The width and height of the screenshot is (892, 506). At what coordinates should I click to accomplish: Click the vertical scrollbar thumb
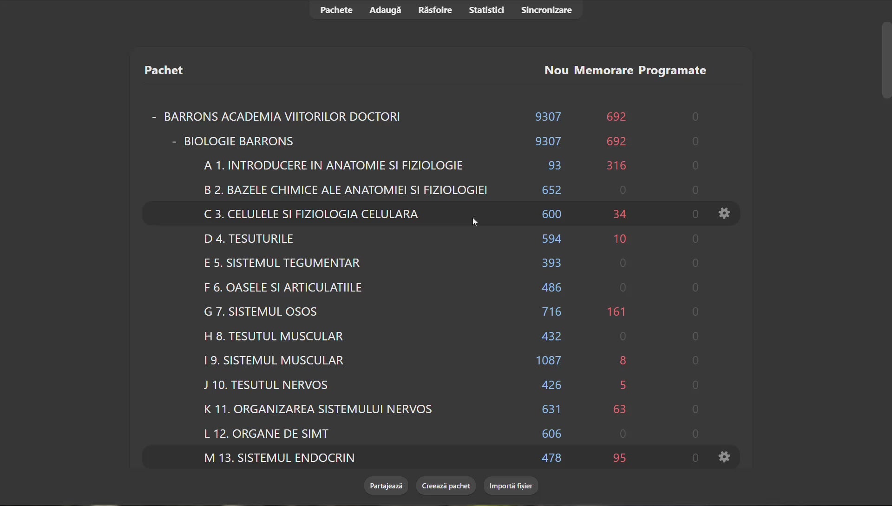(886, 60)
